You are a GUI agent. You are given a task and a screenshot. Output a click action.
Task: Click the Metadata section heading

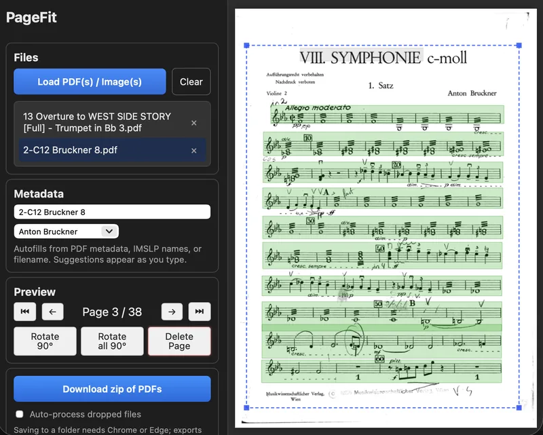[39, 193]
